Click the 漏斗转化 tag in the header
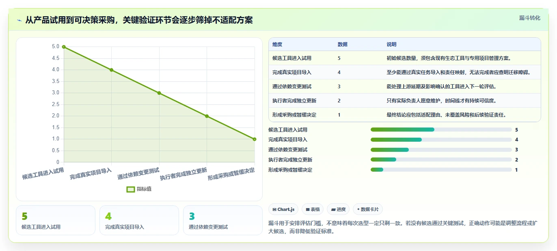Viewport: 557px width, 251px height. [529, 18]
